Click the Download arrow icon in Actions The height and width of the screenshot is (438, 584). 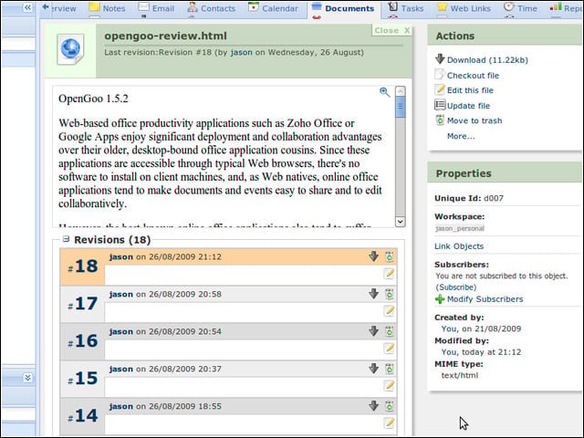click(440, 58)
